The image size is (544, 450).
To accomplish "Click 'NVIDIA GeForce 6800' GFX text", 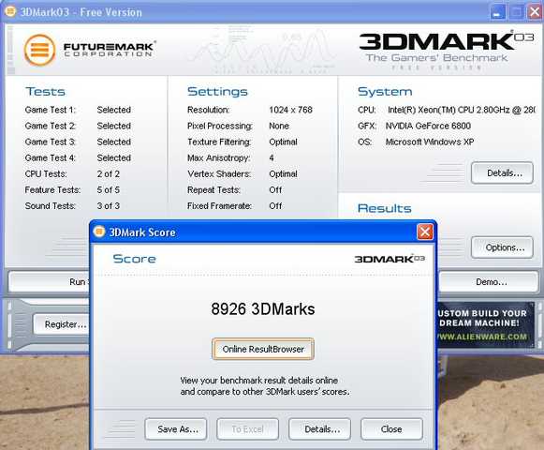I will point(428,126).
